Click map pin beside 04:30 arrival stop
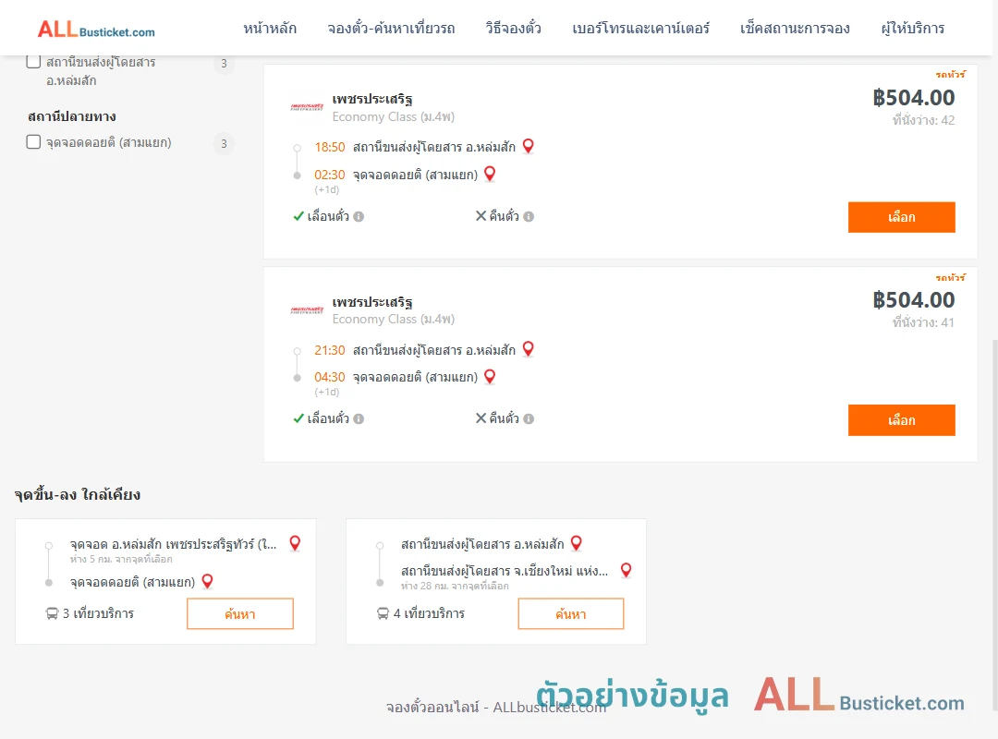 [x=490, y=377]
